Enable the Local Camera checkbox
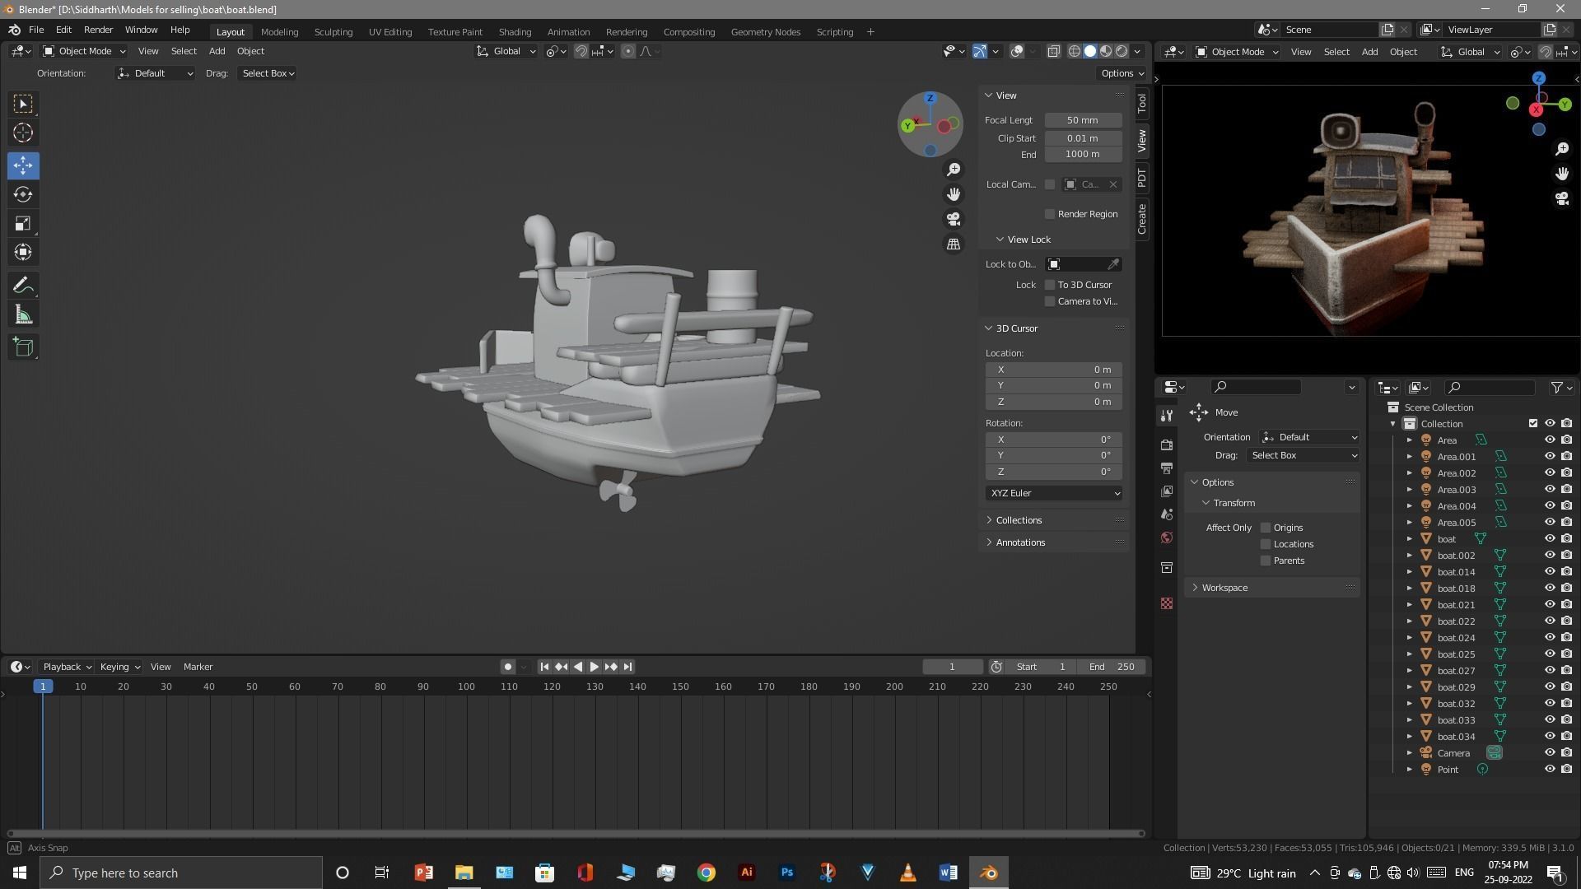1581x889 pixels. tap(1050, 184)
